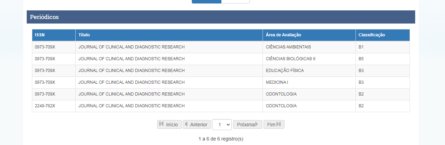
Task: Go to first page with Início button
Action: tap(169, 125)
